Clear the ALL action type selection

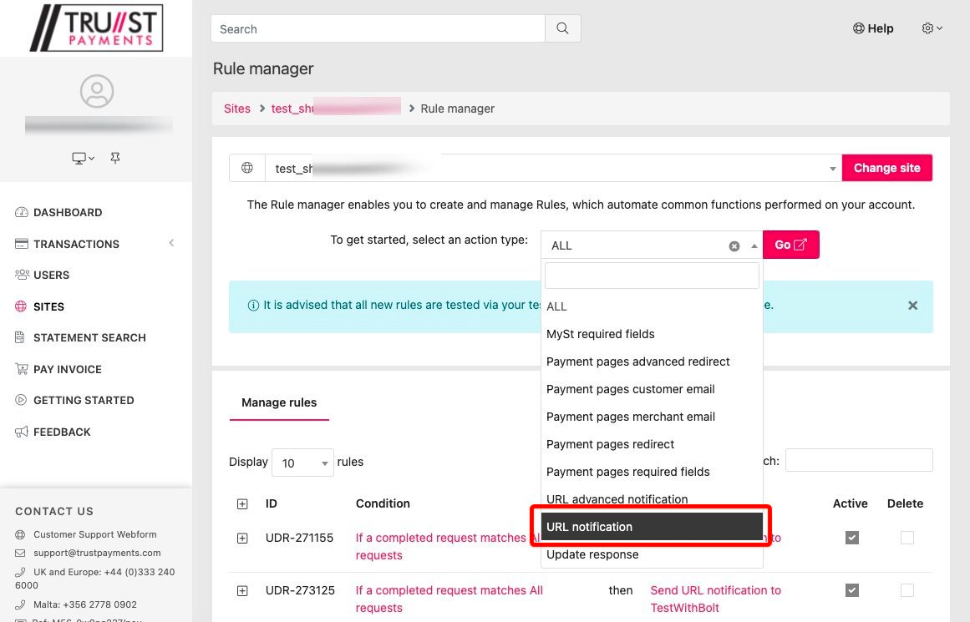tap(734, 246)
